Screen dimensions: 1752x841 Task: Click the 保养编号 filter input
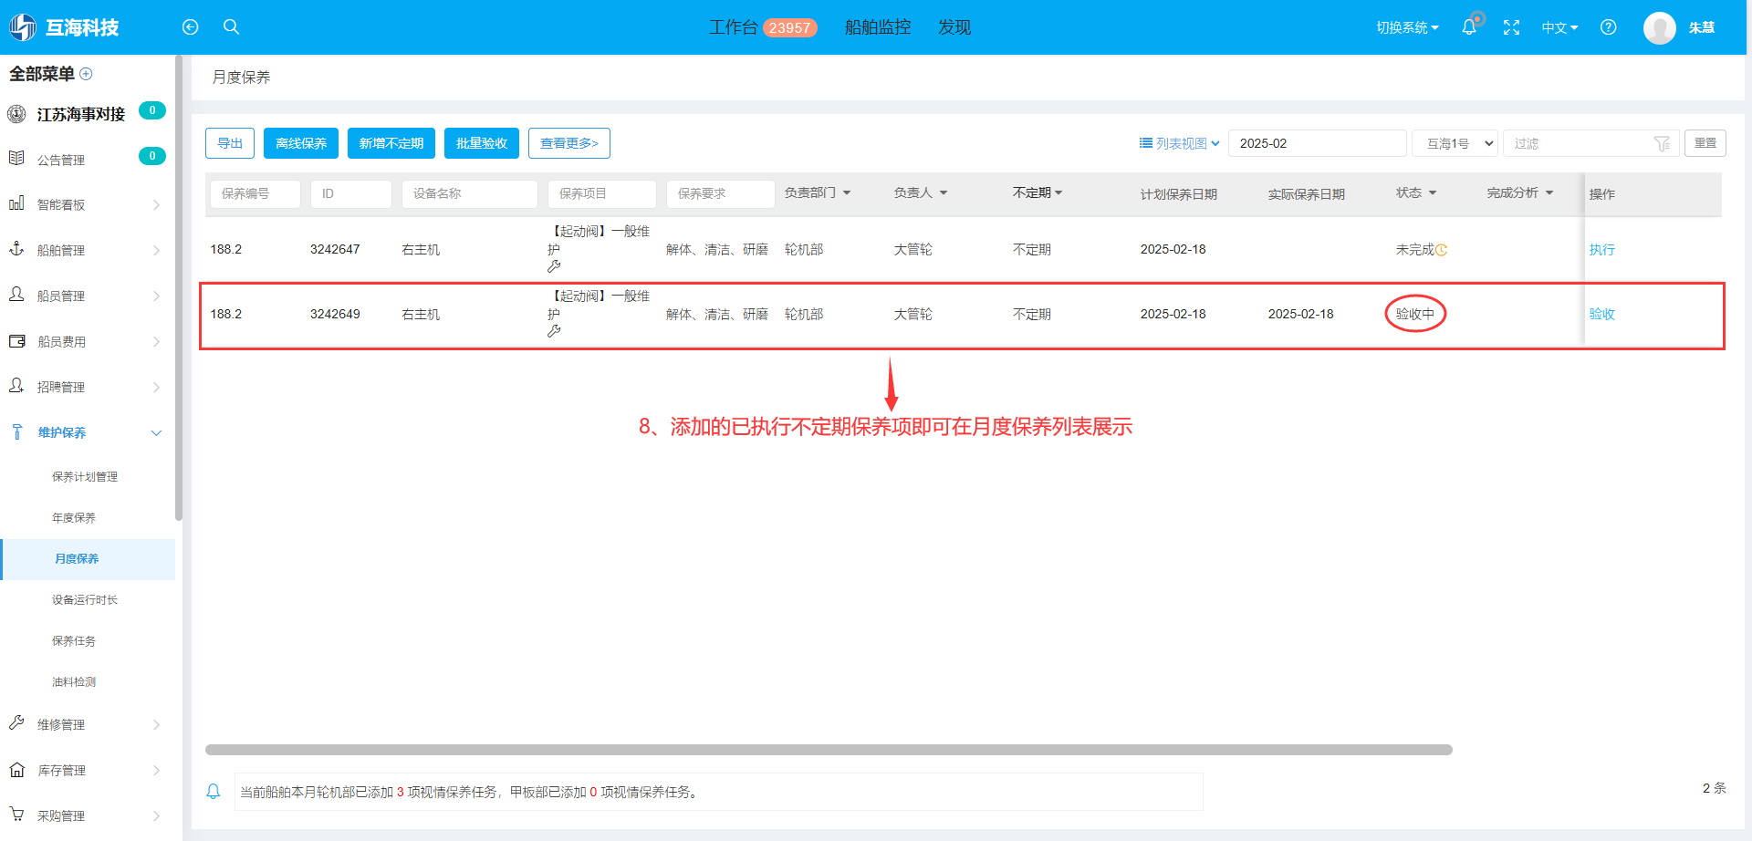pyautogui.click(x=255, y=193)
